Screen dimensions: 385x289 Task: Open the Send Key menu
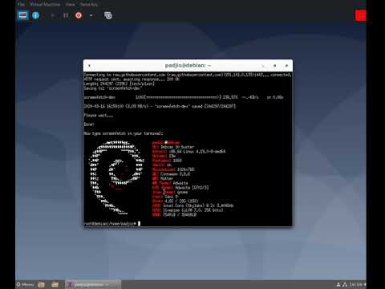[89, 4]
